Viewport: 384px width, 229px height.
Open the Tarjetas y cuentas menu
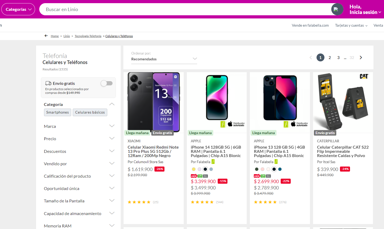[x=351, y=25]
